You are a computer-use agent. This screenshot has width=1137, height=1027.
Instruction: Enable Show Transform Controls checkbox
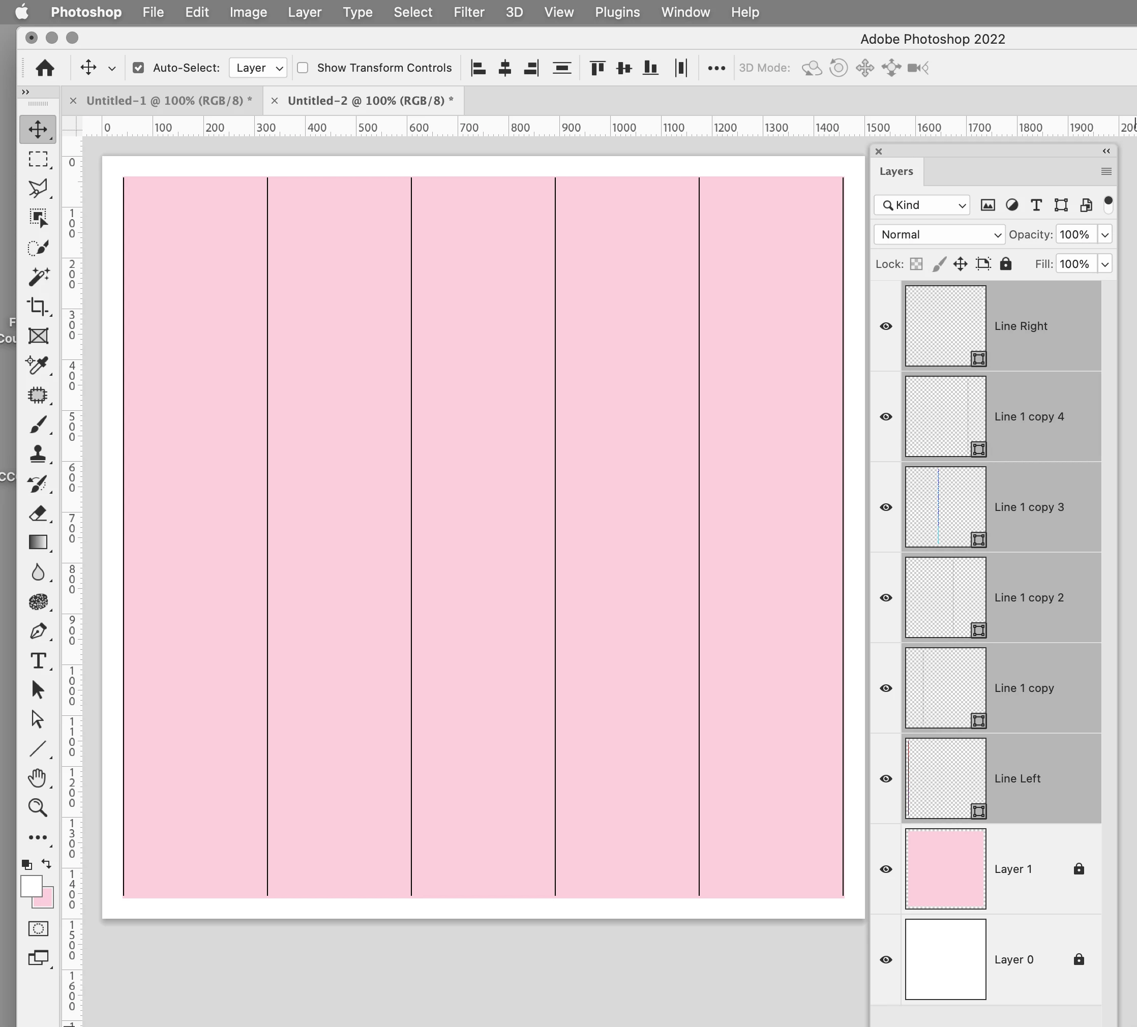[x=303, y=68]
